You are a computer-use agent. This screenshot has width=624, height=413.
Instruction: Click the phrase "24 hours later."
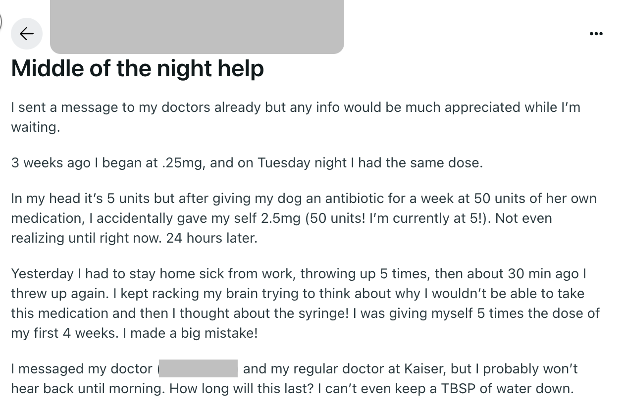212,238
